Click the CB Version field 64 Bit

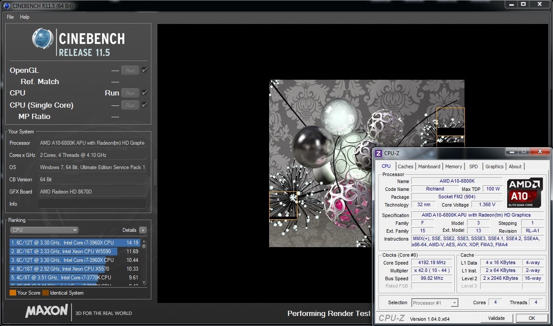pos(92,180)
